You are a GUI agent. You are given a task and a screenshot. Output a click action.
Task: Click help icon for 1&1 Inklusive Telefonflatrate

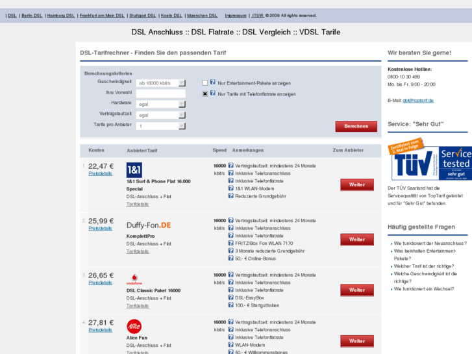231,181
